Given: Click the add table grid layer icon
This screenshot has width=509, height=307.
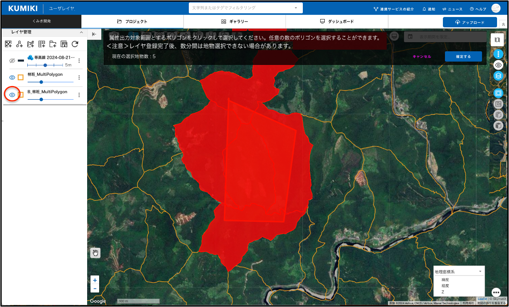Looking at the screenshot, I should (x=41, y=44).
